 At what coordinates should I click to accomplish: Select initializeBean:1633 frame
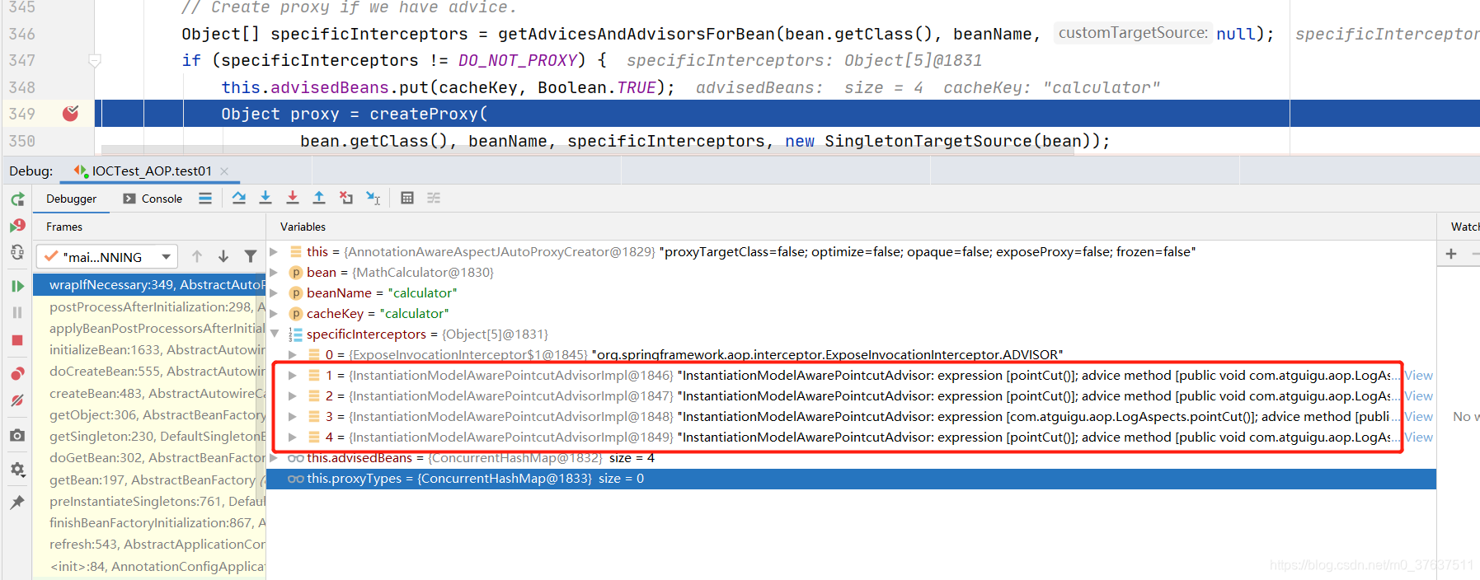tap(149, 349)
